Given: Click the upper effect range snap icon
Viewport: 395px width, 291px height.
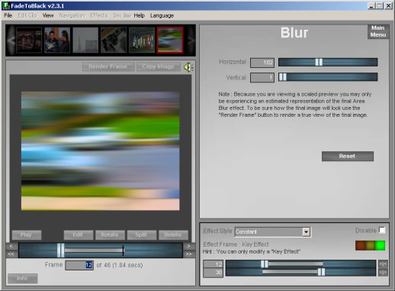Looking at the screenshot, I should 383,264.
